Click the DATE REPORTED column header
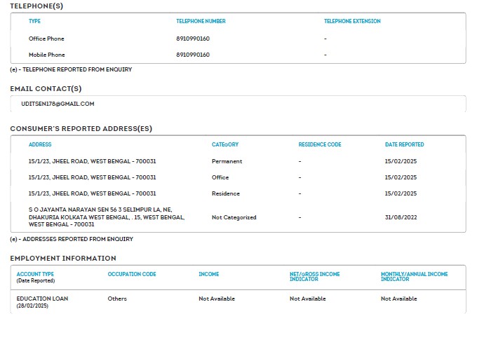The width and height of the screenshot is (477, 349). pos(405,145)
